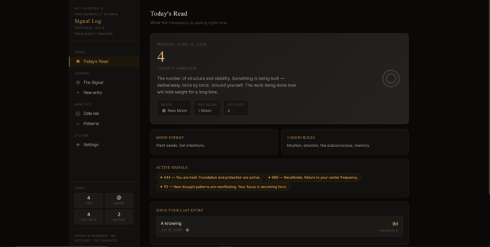Select the 444 active signal chip
The image size is (490, 247).
tap(210, 178)
